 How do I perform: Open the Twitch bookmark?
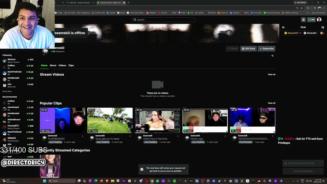click(x=182, y=13)
